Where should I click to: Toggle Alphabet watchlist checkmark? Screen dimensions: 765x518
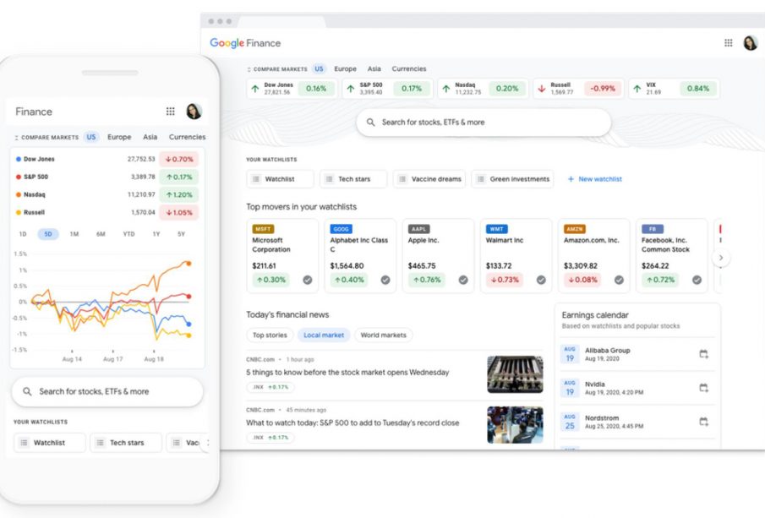pyautogui.click(x=385, y=280)
